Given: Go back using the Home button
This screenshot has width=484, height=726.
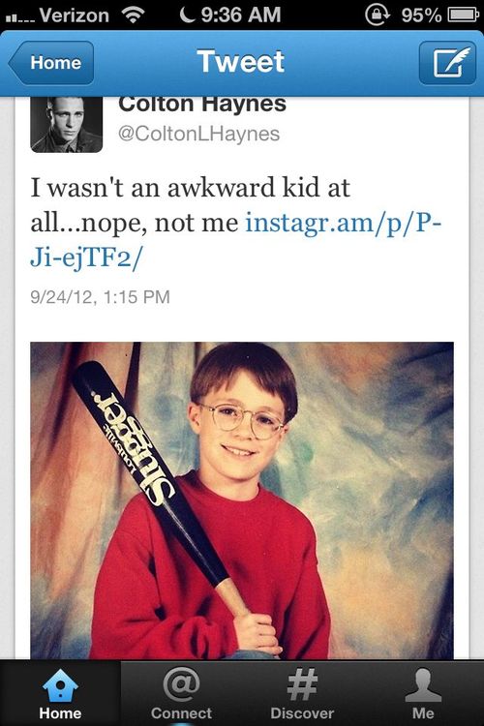Looking at the screenshot, I should (x=51, y=63).
